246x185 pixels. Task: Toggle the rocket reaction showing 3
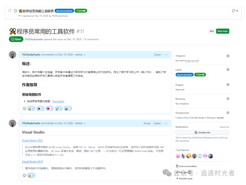point(58,109)
